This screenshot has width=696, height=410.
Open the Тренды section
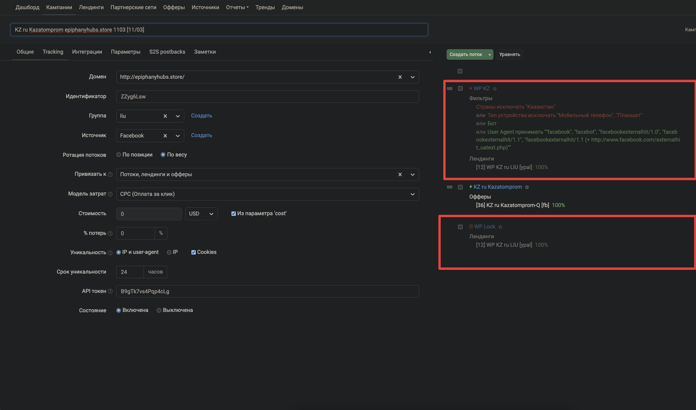tap(265, 7)
